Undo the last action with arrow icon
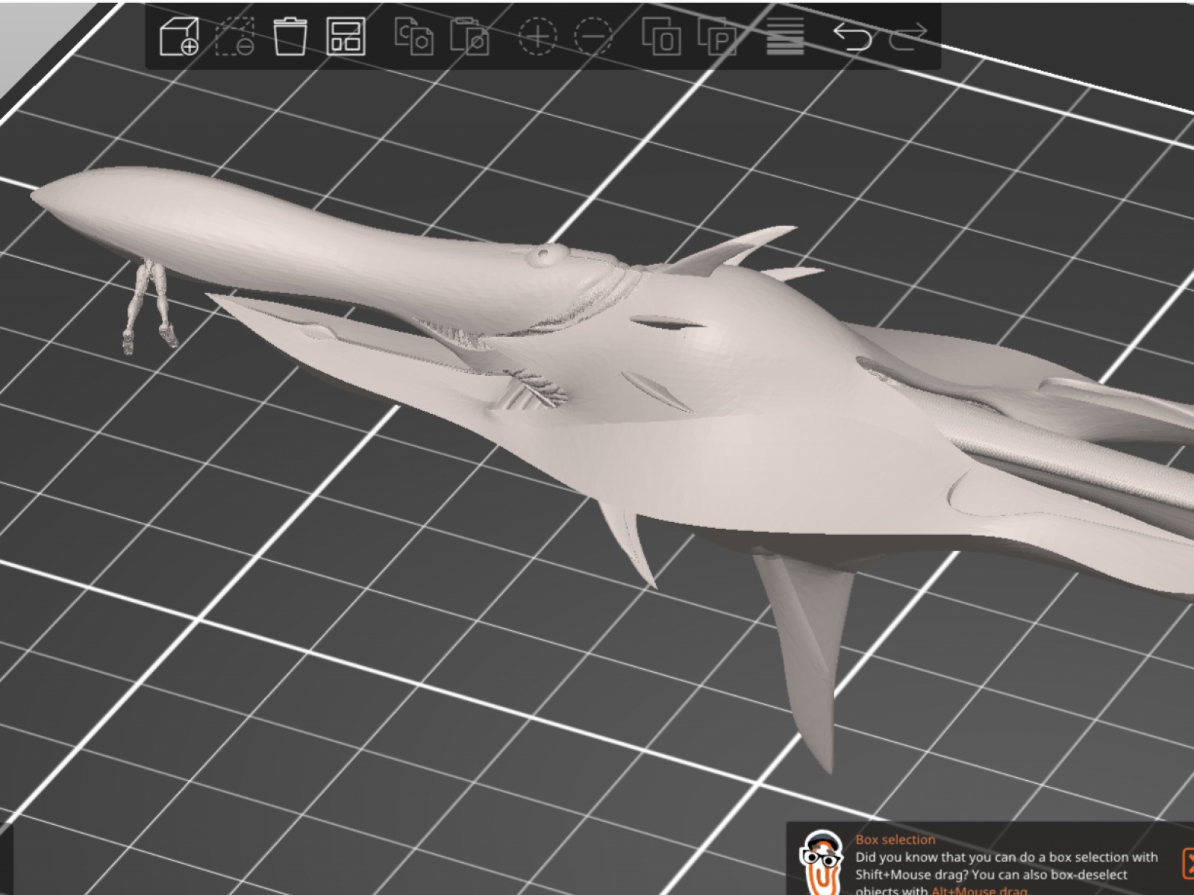 [x=852, y=36]
